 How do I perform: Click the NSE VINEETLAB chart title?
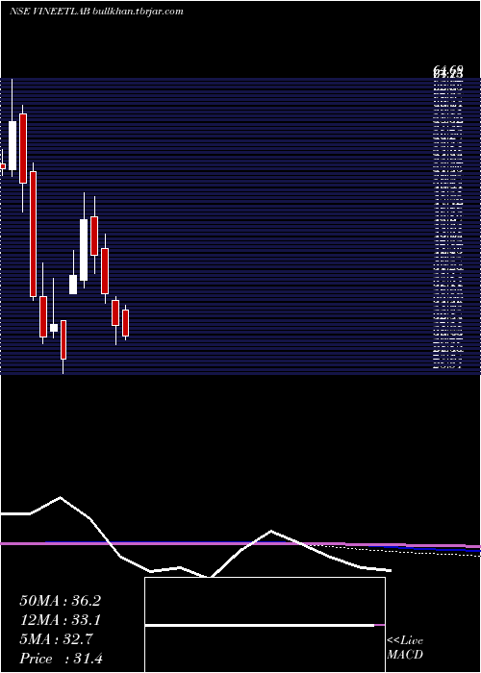[96, 12]
